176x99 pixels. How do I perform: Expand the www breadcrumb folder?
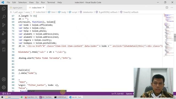[x=28, y=12]
